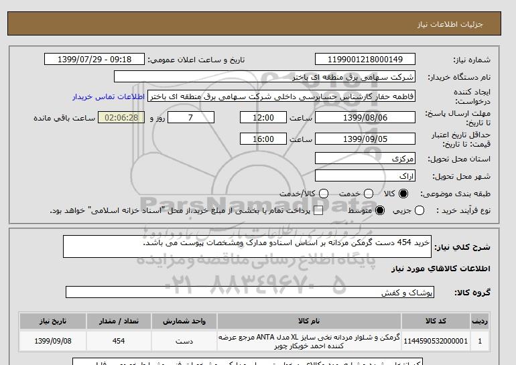This screenshot has height=365, width=516.
Task: Click the استان محل تحویل label
Action: [459, 159]
